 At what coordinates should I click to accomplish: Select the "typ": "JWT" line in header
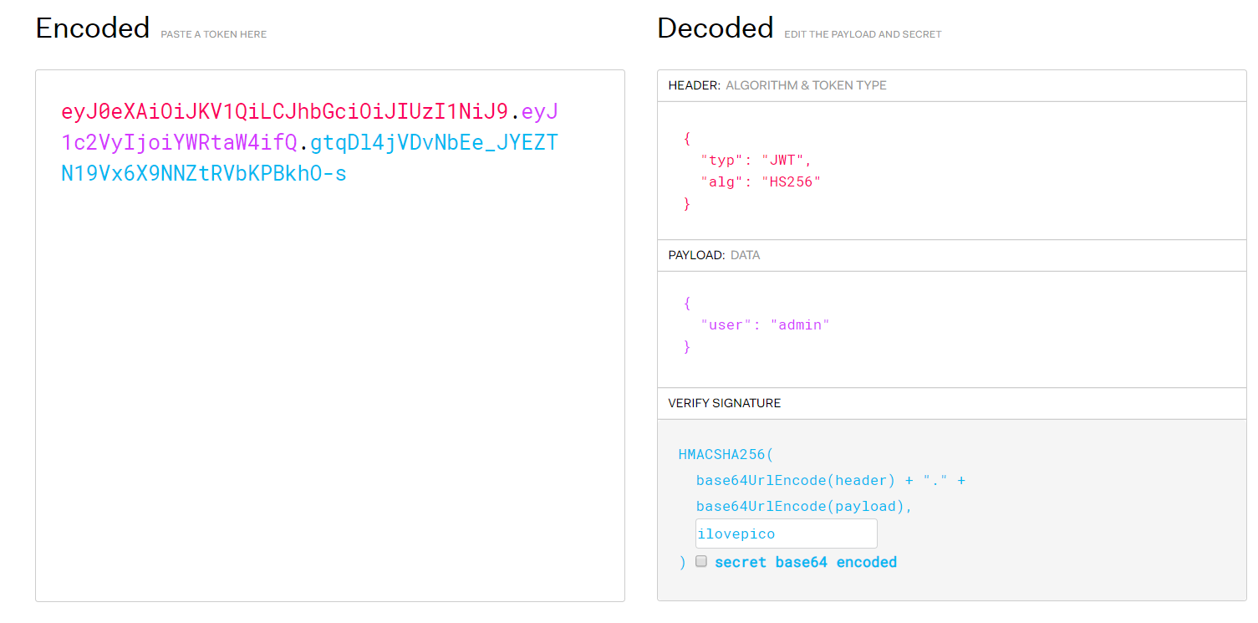point(756,160)
